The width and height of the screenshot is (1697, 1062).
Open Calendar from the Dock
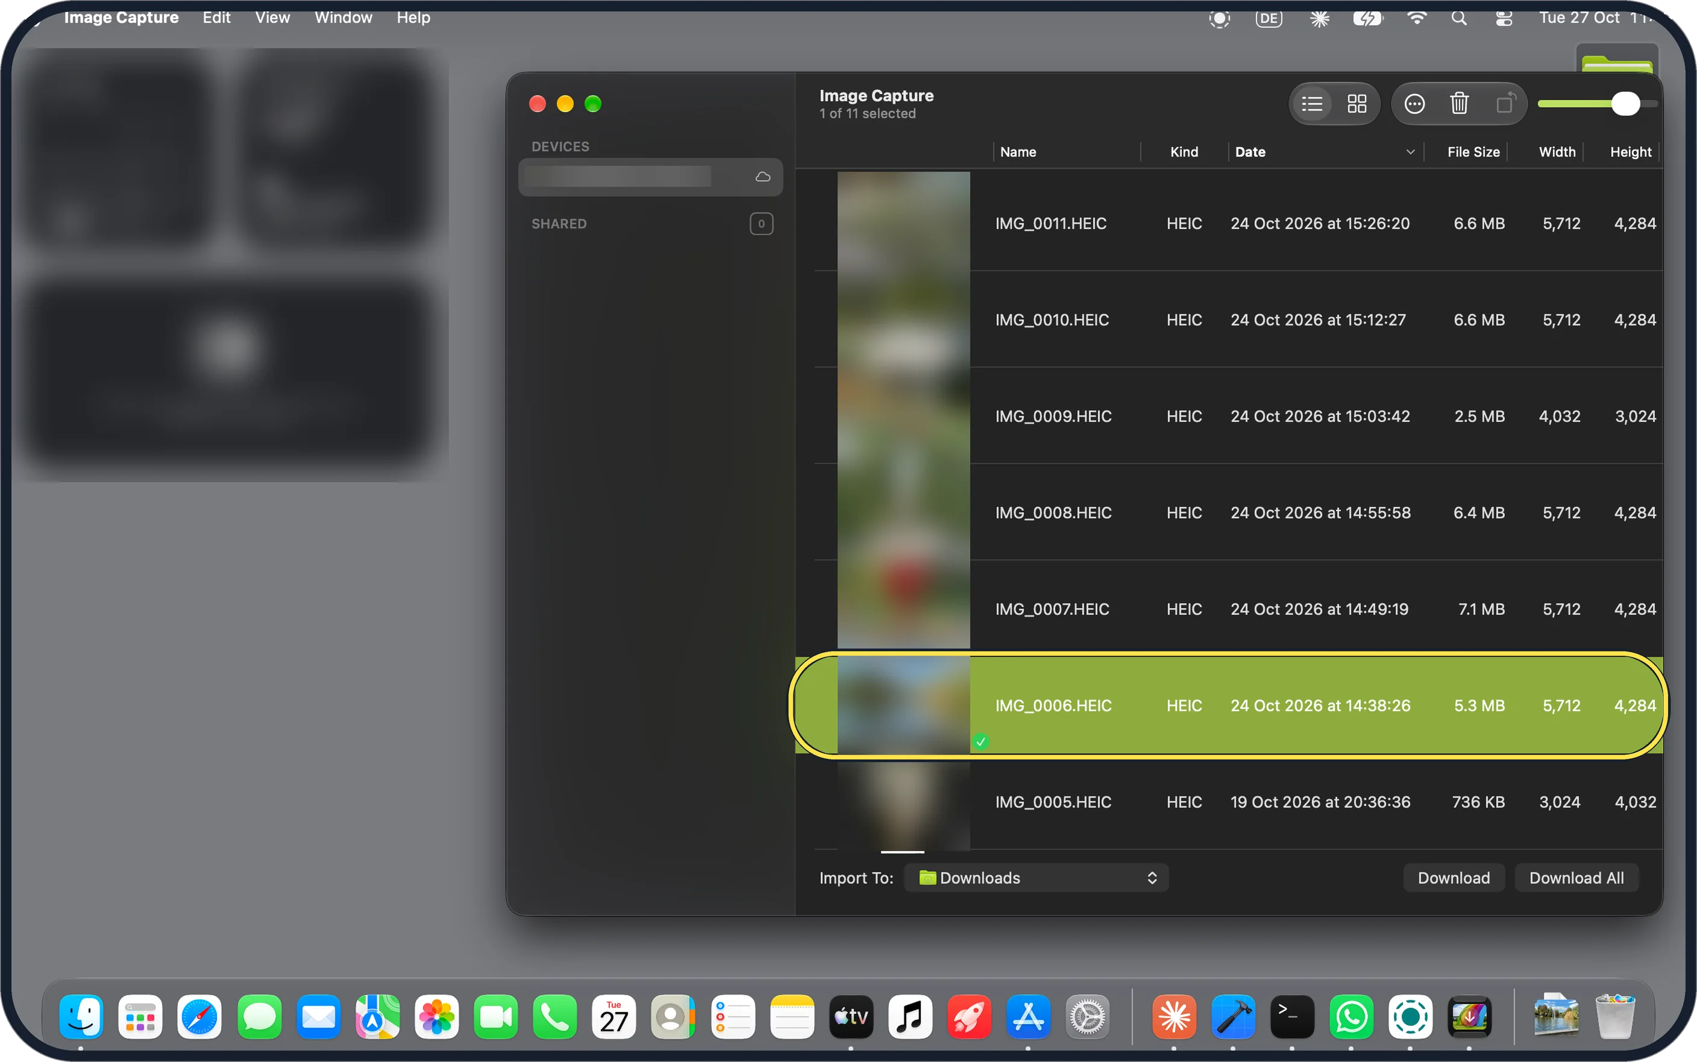tap(613, 1017)
